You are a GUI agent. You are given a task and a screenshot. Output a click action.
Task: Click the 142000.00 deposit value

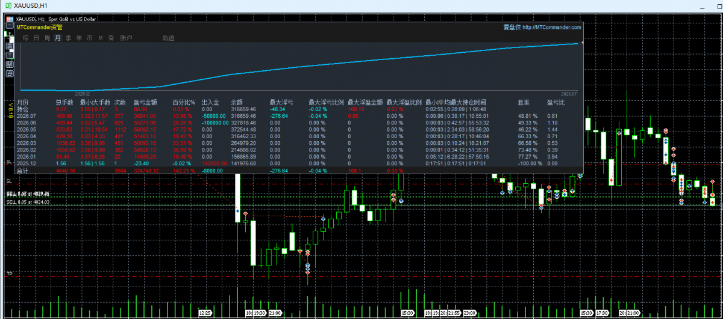coord(214,163)
